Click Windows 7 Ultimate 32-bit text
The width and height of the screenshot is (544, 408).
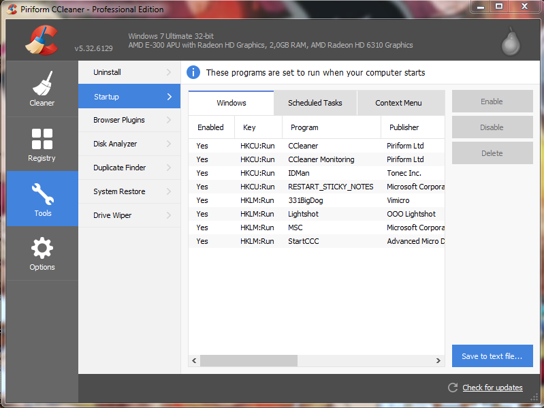[x=171, y=36]
